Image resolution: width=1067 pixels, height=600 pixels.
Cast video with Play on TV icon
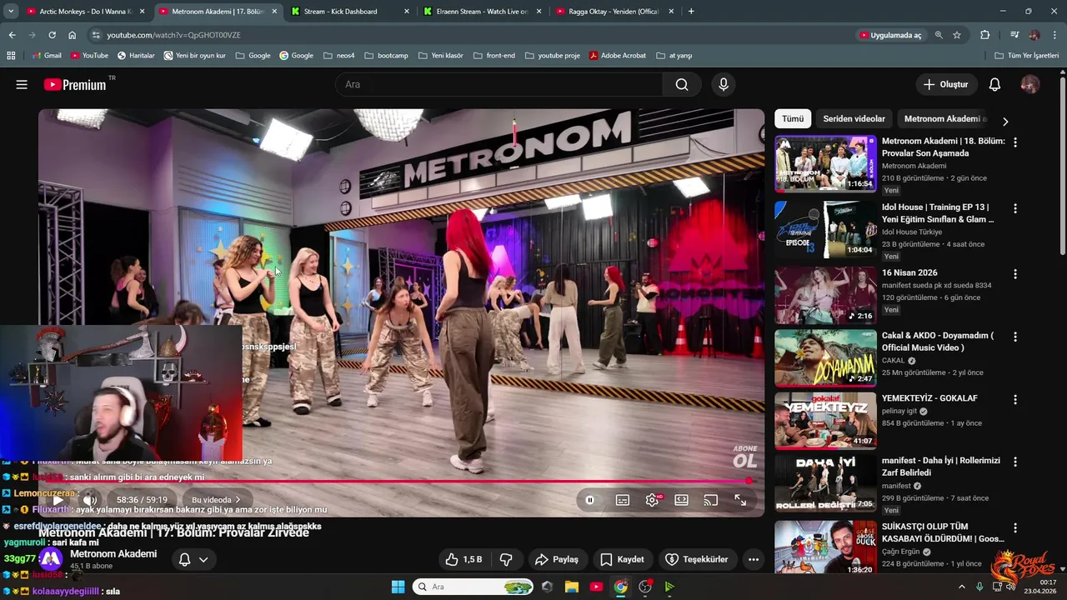(x=711, y=500)
